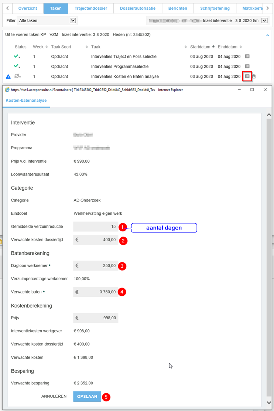Screen dimensions: 274x411
Task: Open the Berichten tab
Action: tap(178, 8)
